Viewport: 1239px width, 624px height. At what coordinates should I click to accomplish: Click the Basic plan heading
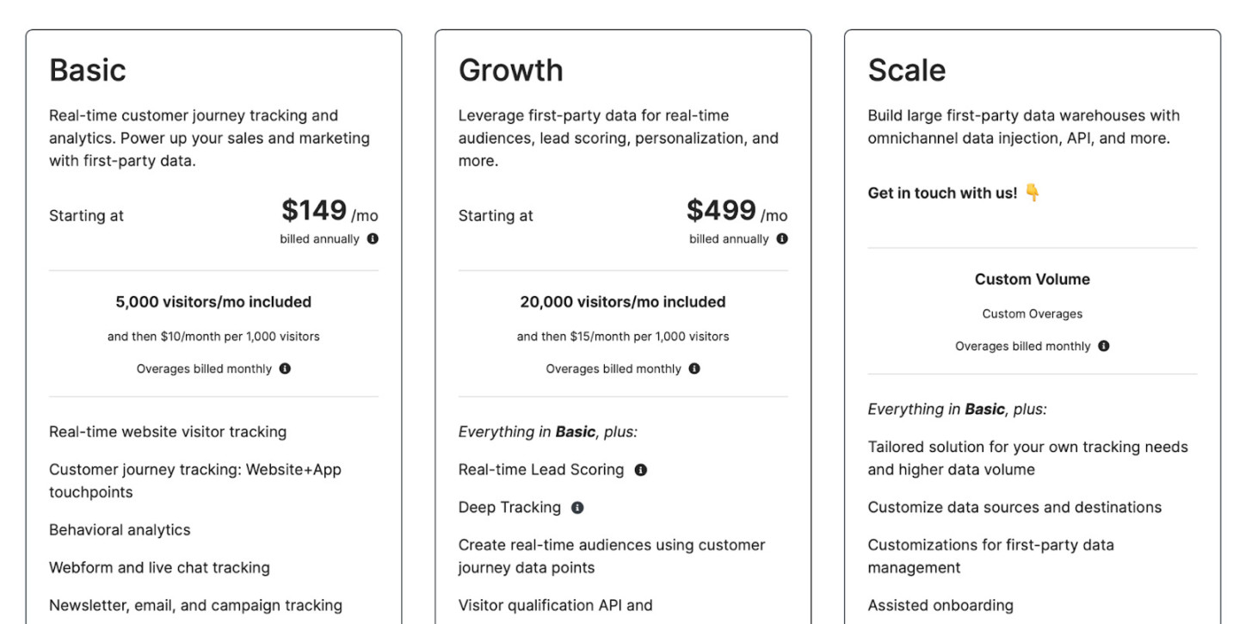(87, 70)
